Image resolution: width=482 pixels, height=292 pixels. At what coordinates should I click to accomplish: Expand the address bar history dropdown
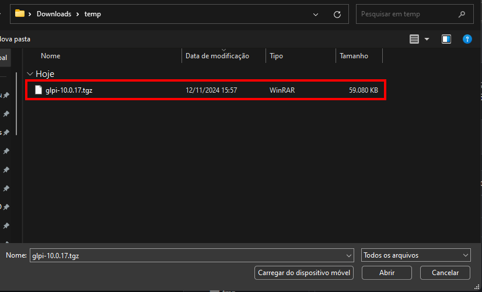[x=316, y=14]
